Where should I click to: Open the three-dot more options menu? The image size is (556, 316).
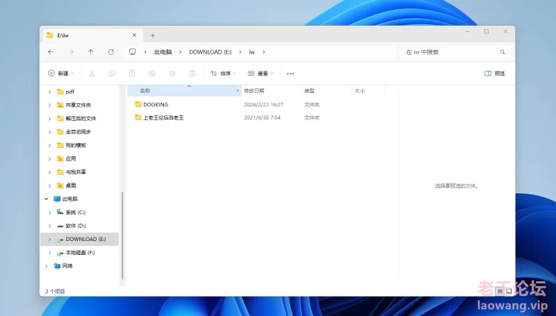click(x=291, y=74)
